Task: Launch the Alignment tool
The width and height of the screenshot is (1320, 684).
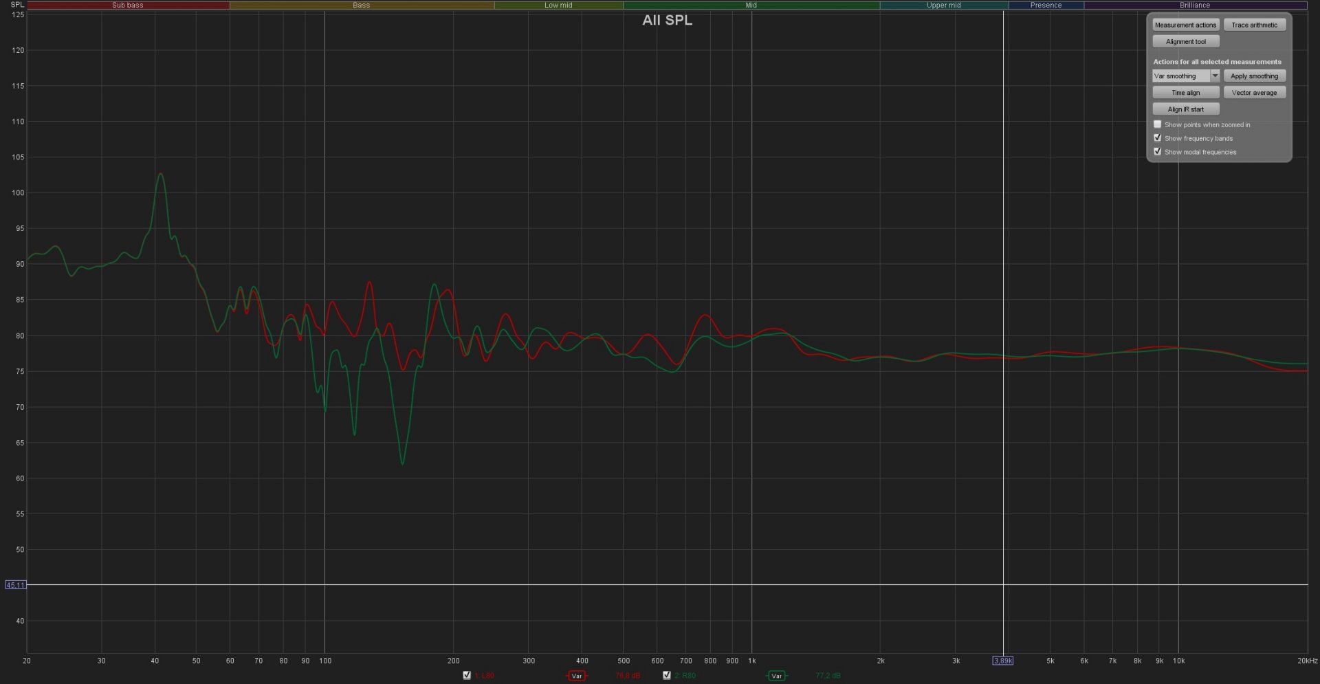Action: tap(1185, 41)
